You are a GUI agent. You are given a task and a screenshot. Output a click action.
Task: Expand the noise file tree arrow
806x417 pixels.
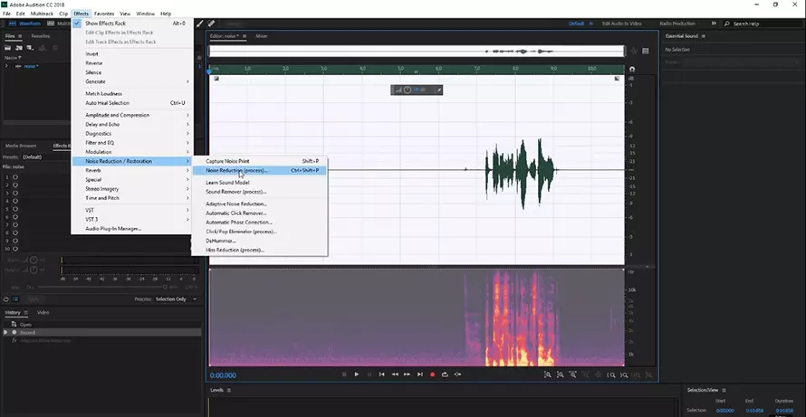[x=6, y=66]
